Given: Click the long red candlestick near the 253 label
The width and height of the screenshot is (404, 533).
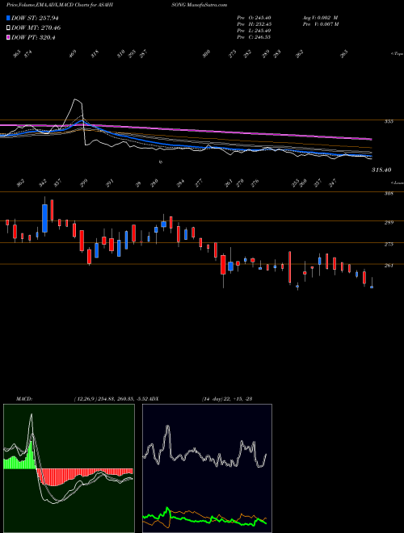Looking at the screenshot, I should (x=290, y=267).
